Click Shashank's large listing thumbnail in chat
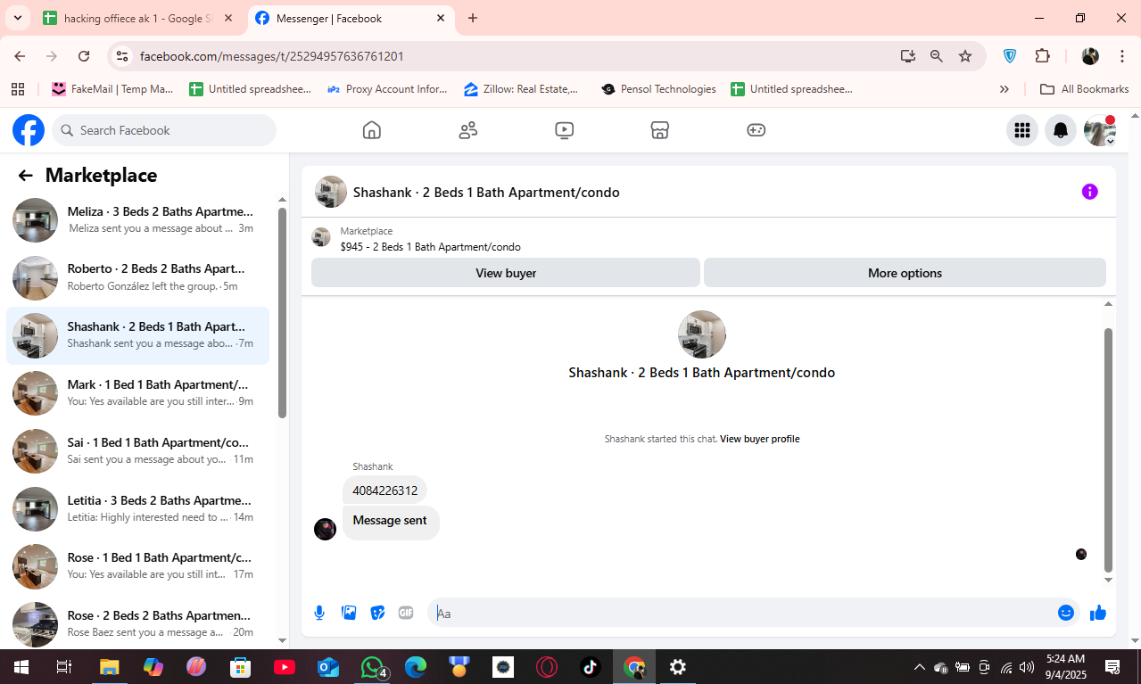The height and width of the screenshot is (684, 1141). [x=702, y=334]
